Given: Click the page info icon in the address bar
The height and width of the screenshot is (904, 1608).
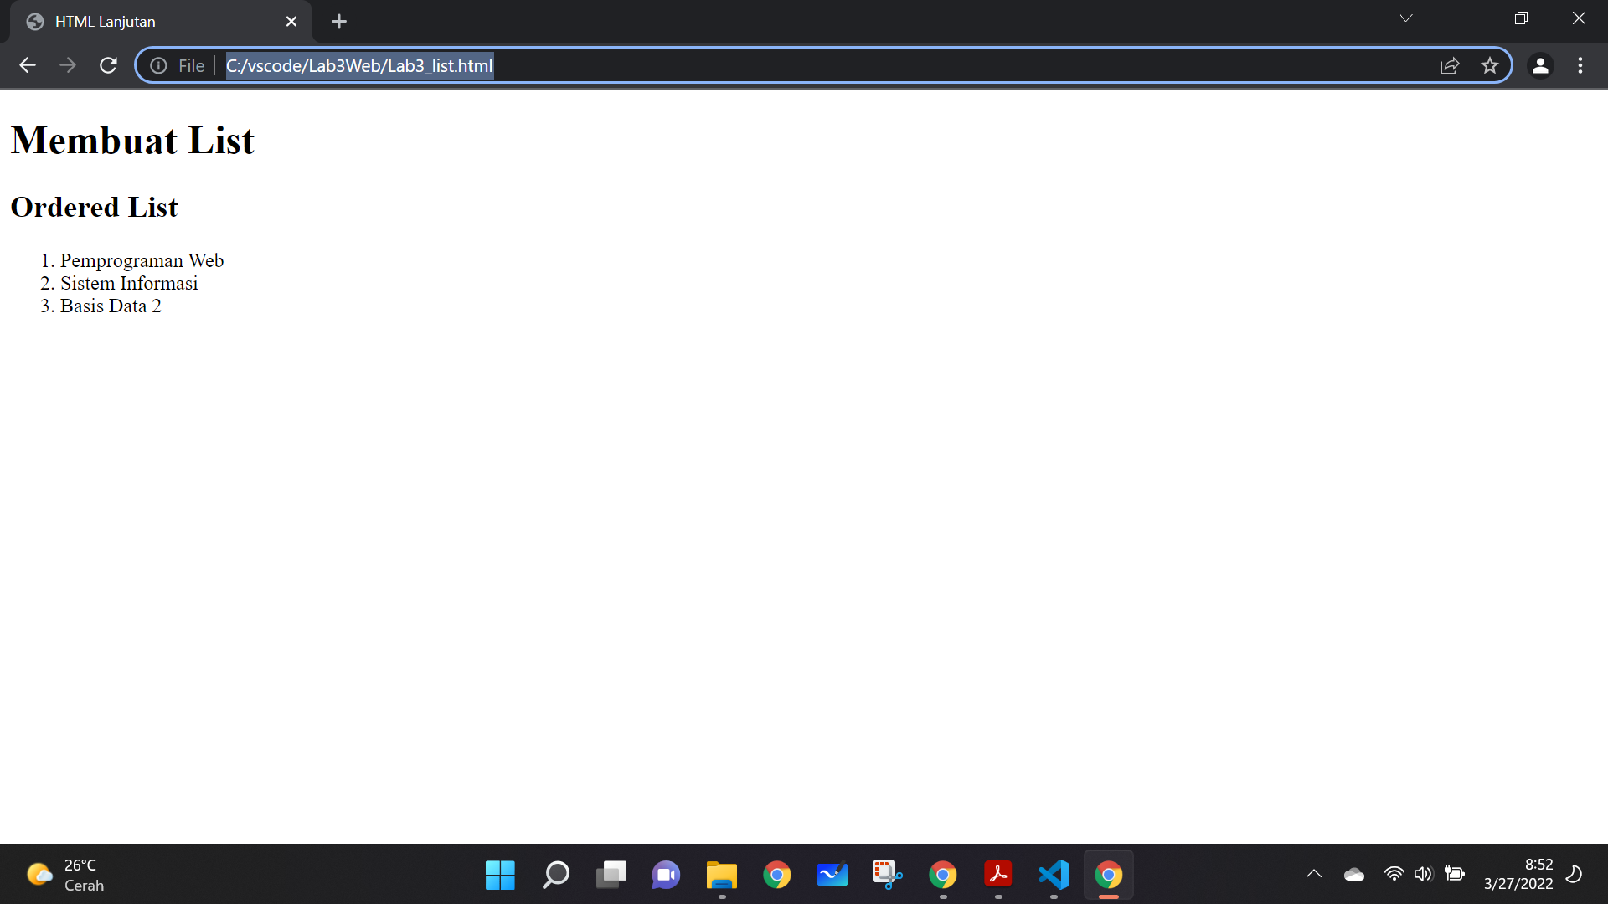Looking at the screenshot, I should [x=158, y=65].
